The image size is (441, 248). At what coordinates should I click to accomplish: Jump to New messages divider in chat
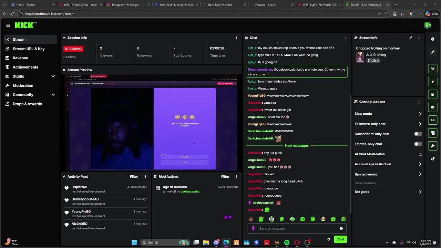(297, 146)
